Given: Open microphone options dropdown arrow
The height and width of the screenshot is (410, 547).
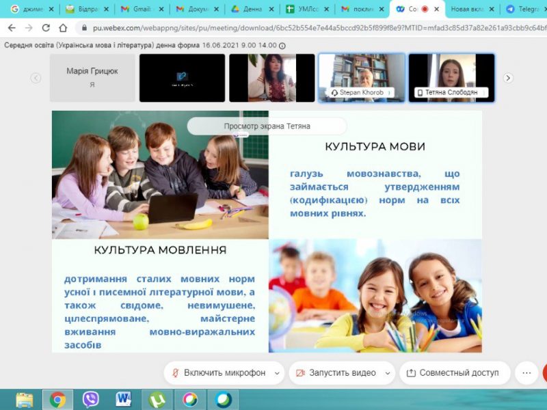Looking at the screenshot, I should pos(277,373).
